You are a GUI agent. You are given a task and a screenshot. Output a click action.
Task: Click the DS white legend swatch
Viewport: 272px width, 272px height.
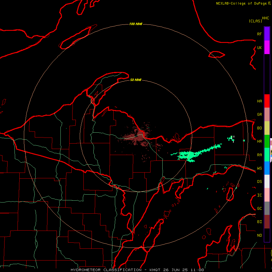point(267,181)
